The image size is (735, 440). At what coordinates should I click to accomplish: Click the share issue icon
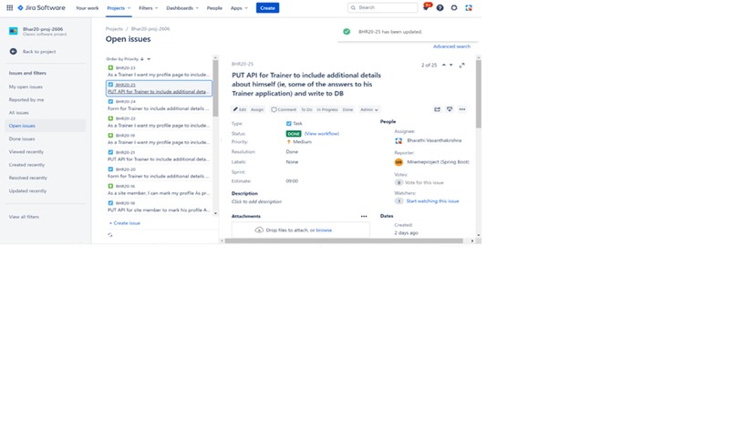click(x=437, y=109)
